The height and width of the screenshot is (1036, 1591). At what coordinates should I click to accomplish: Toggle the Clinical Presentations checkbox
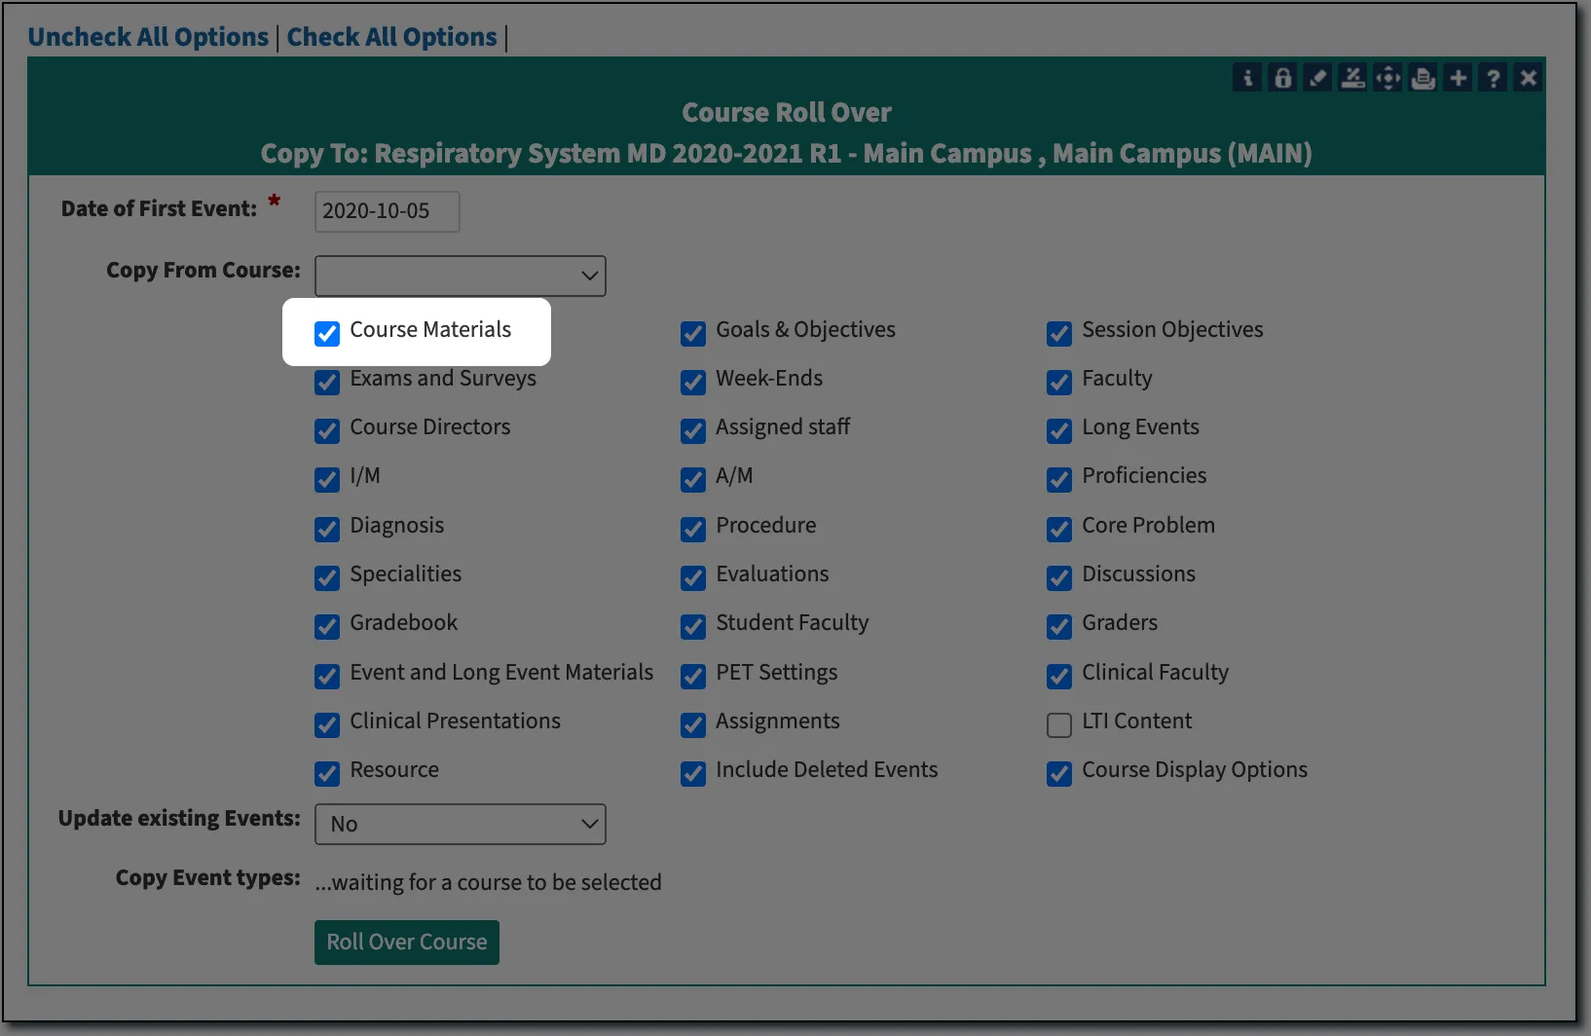tap(327, 724)
